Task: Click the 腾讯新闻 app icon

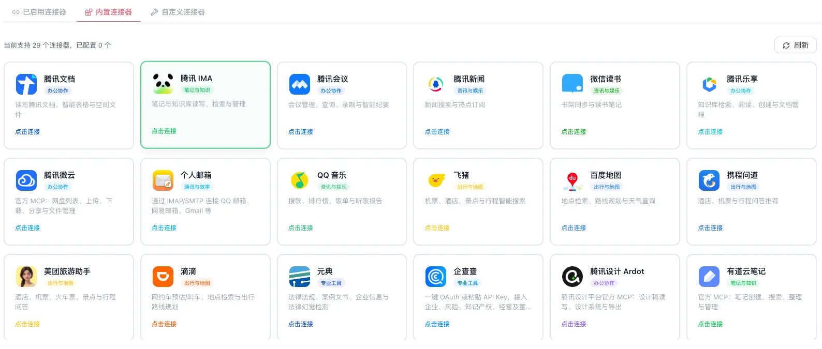Action: pyautogui.click(x=436, y=84)
